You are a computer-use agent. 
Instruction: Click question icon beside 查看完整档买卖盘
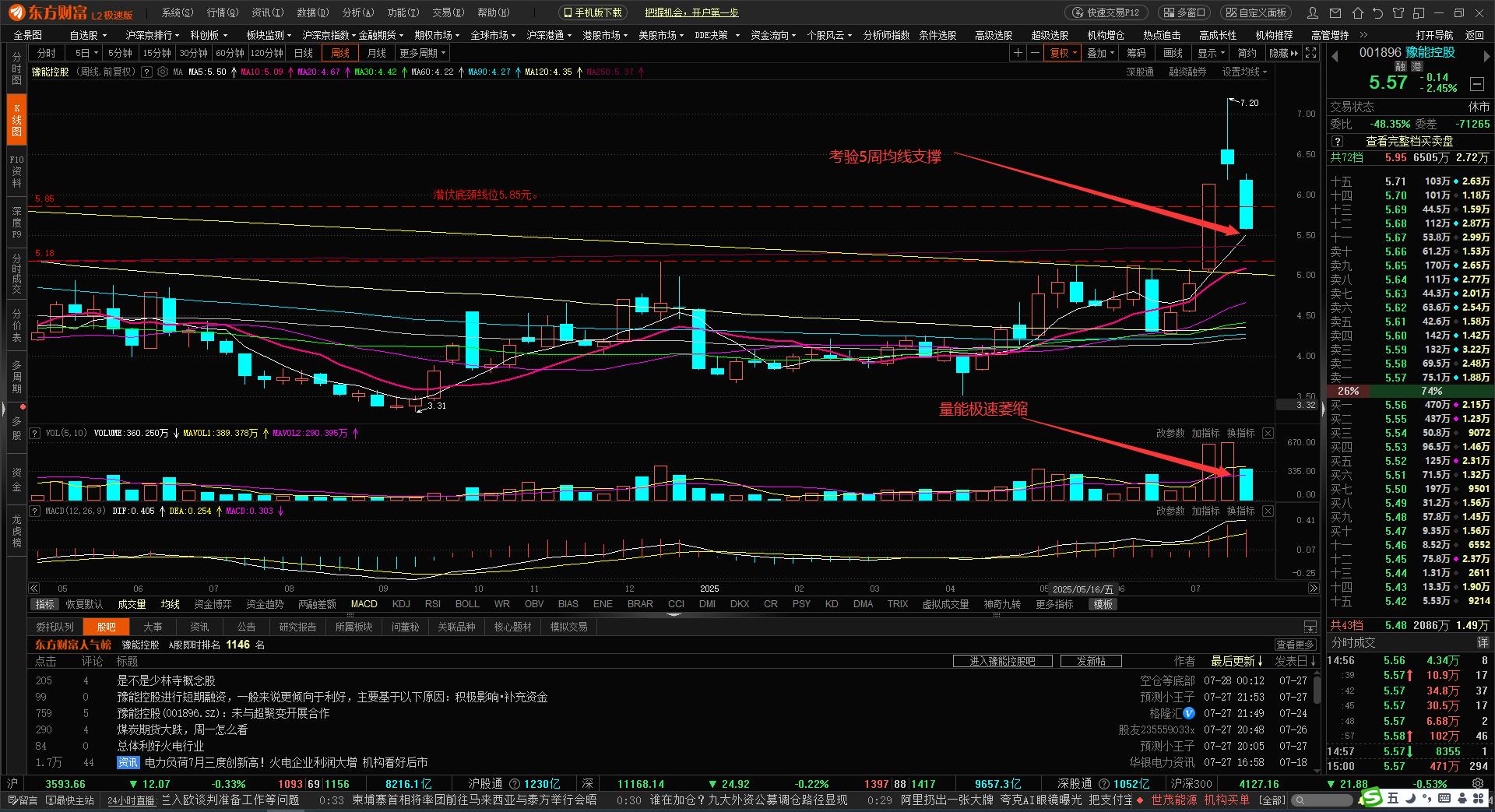click(x=1337, y=142)
